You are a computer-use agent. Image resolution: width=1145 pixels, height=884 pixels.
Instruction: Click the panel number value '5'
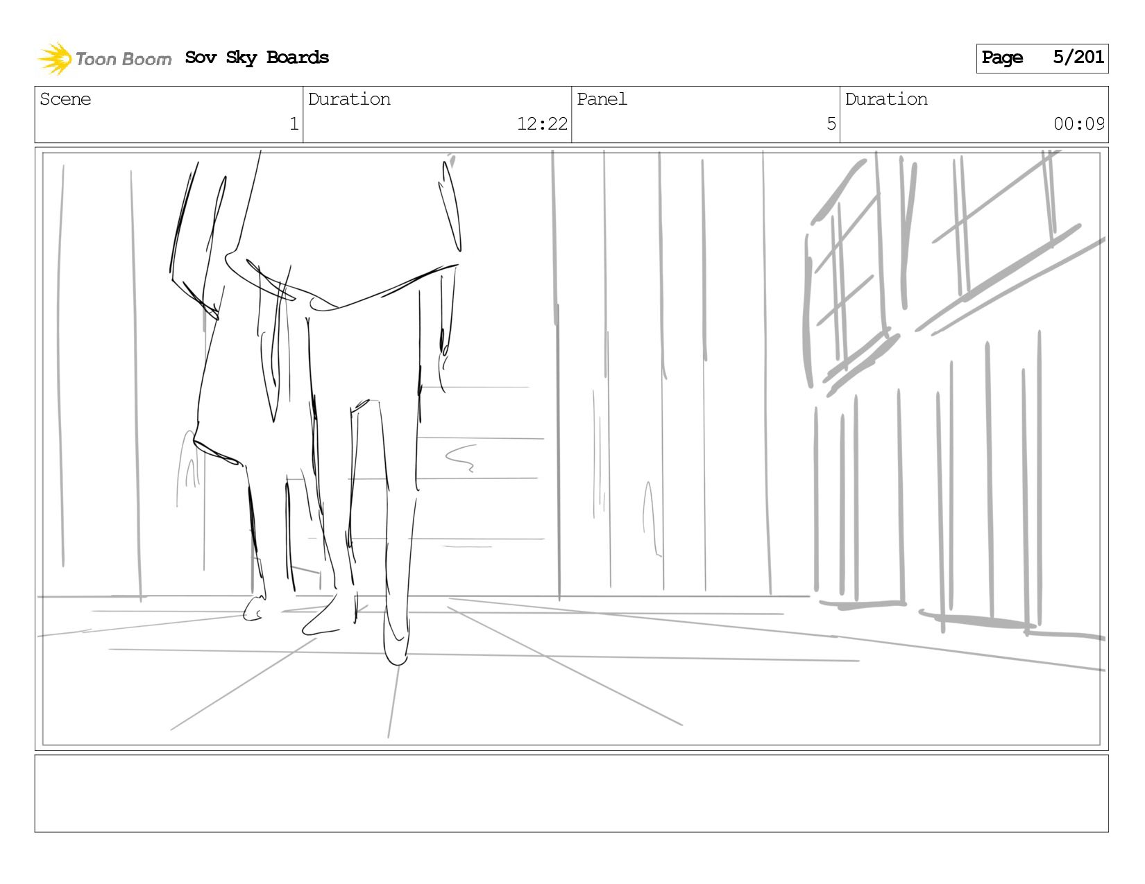tap(831, 124)
